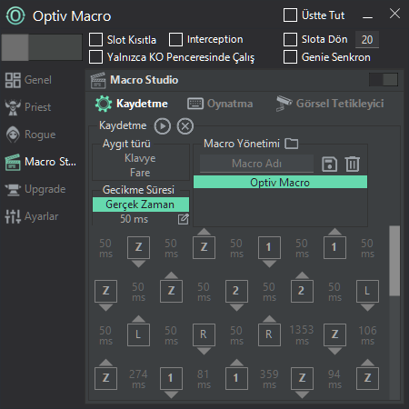This screenshot has height=409, width=409.
Task: Click the R key-up step
Action: pyautogui.click(x=269, y=334)
